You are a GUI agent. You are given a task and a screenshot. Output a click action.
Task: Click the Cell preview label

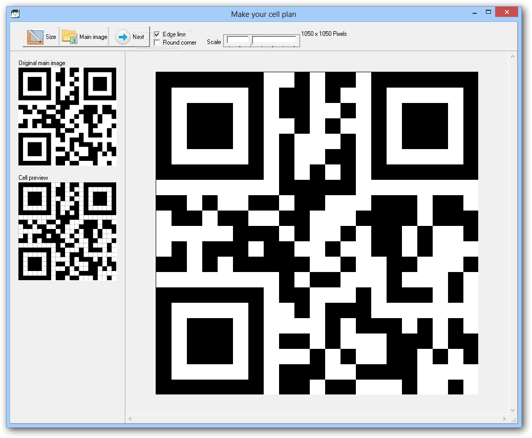coord(33,178)
